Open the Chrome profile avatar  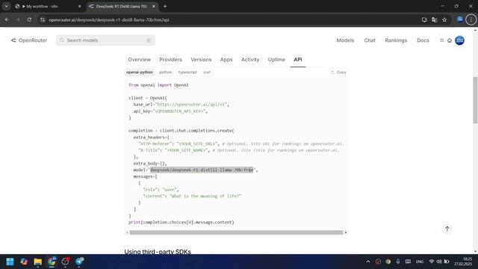click(x=460, y=20)
